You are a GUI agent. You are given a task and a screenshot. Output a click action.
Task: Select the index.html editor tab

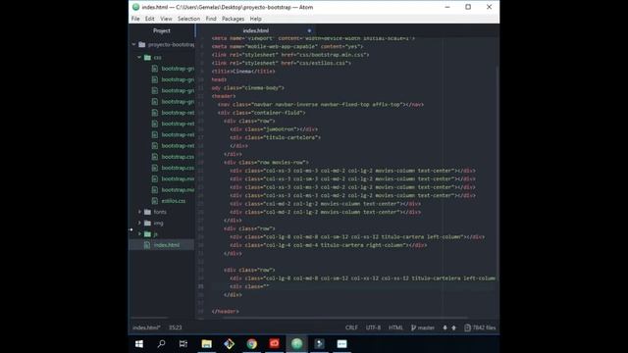[255, 30]
